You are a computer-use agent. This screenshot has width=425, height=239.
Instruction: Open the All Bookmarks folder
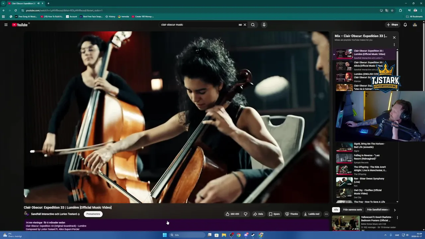(414, 17)
